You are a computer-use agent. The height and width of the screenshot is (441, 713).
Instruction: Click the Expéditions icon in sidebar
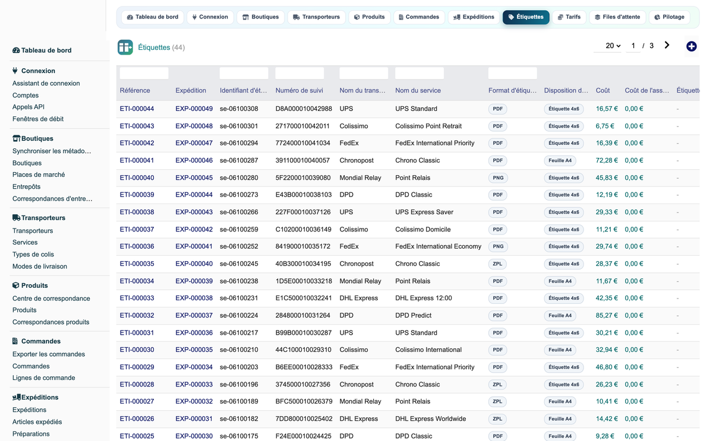(x=16, y=397)
